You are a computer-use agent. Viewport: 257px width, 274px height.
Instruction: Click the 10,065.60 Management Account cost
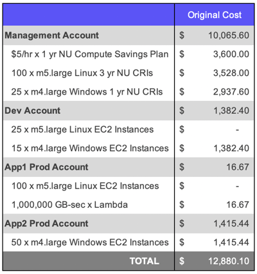click(x=229, y=35)
